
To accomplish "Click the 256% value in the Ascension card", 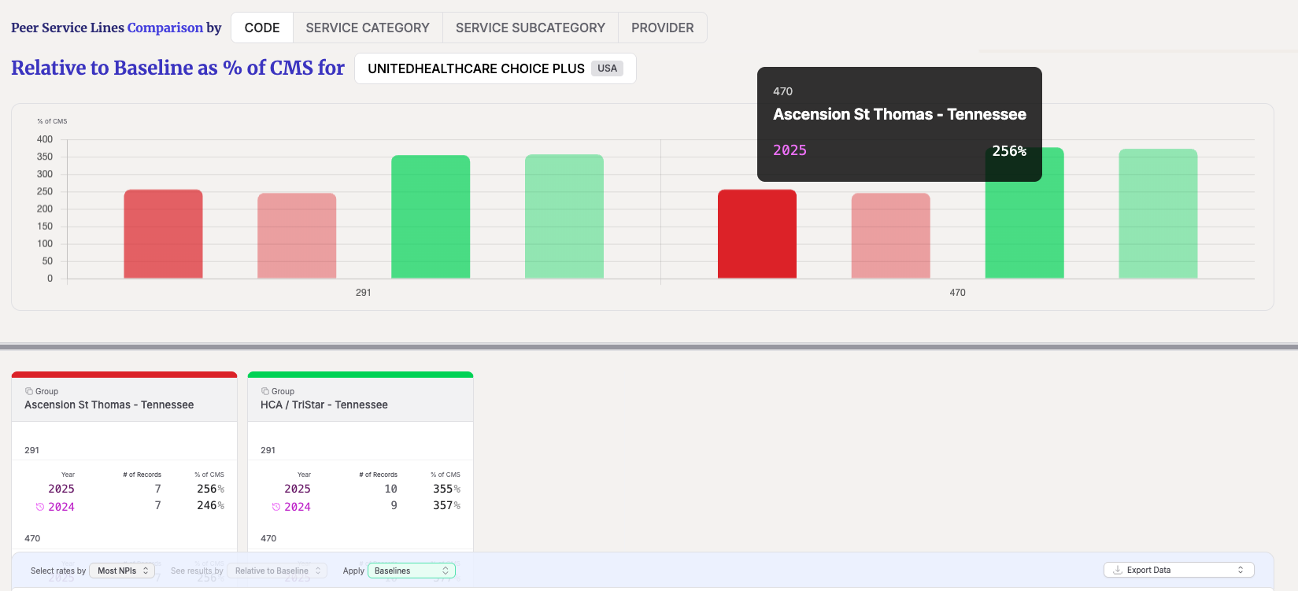I will pyautogui.click(x=210, y=489).
